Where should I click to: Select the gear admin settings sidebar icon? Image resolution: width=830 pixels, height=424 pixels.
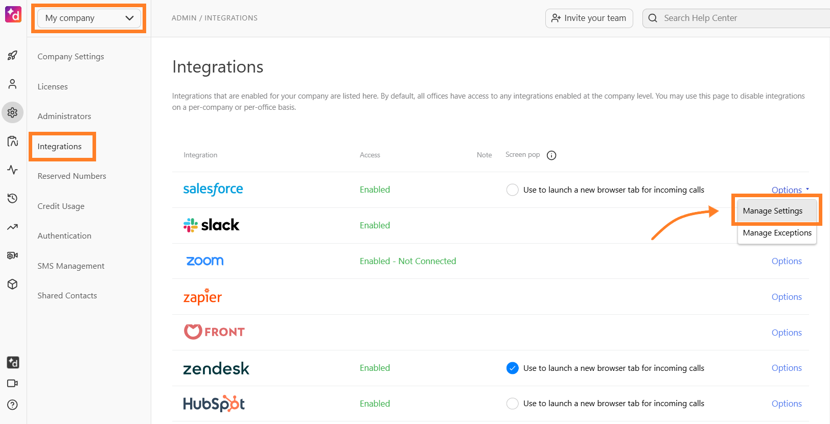click(13, 112)
